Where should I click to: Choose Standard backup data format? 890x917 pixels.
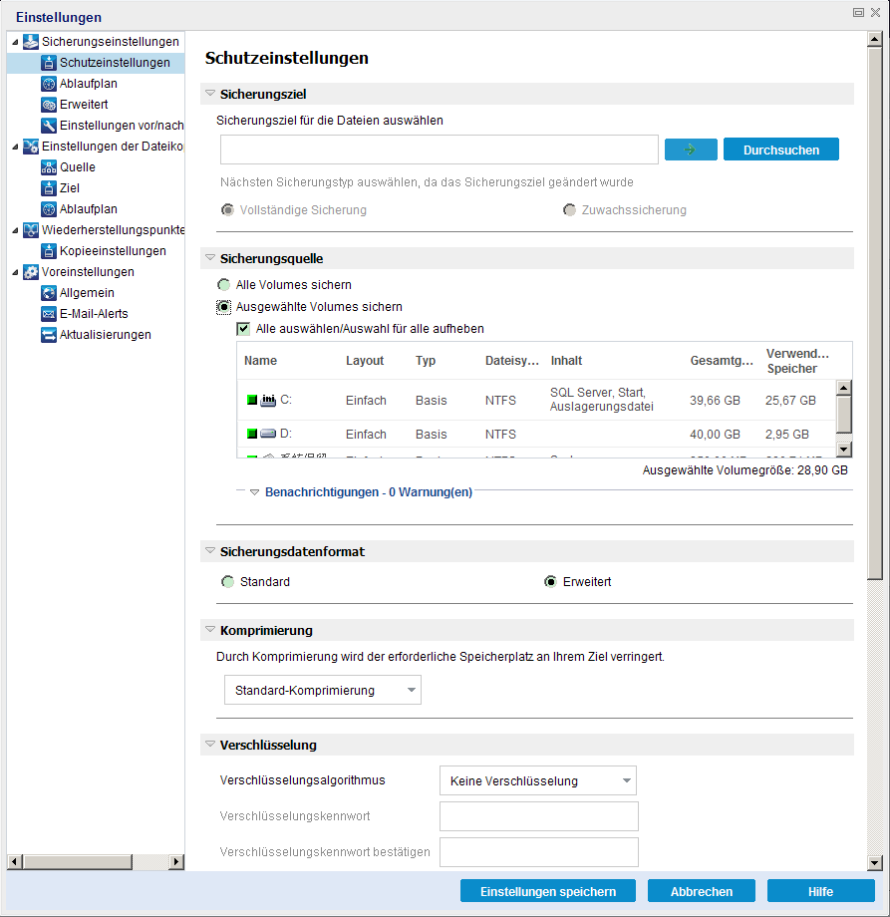pos(227,582)
